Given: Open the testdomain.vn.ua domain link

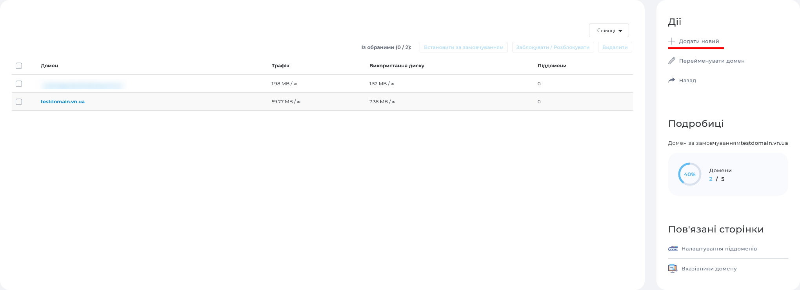Looking at the screenshot, I should pyautogui.click(x=63, y=102).
